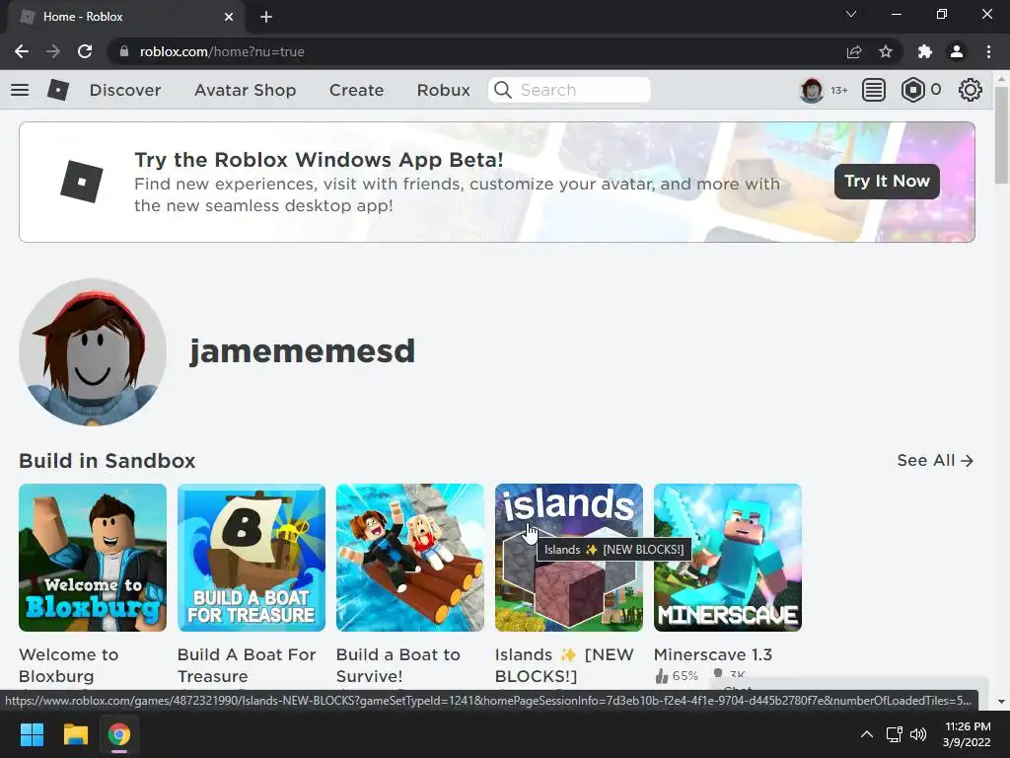1010x758 pixels.
Task: Click the page vertical scrollbar thumb
Action: pyautogui.click(x=1001, y=134)
